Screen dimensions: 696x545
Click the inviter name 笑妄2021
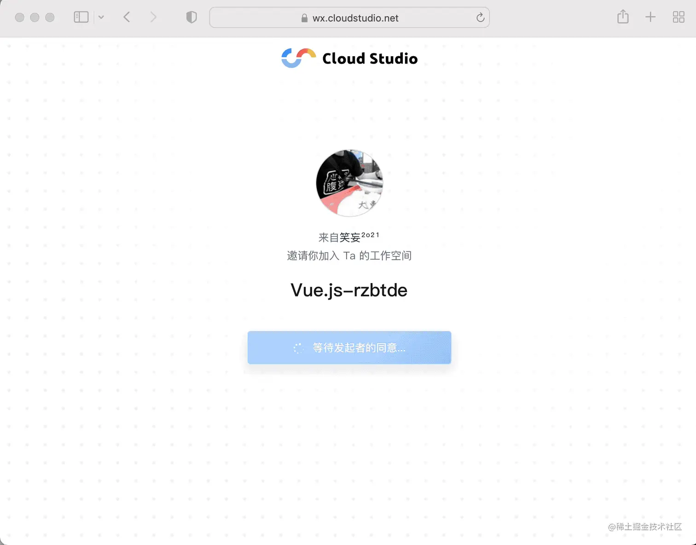tap(360, 237)
